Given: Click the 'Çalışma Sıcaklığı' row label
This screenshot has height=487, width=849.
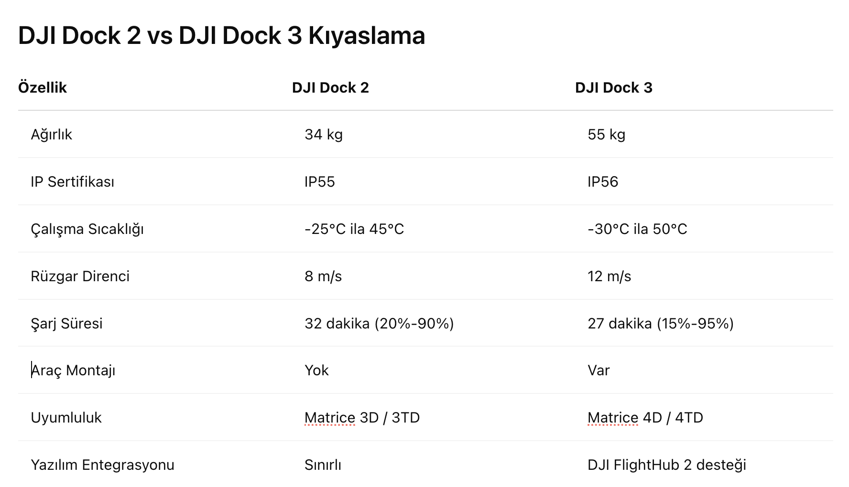Looking at the screenshot, I should click(x=87, y=229).
